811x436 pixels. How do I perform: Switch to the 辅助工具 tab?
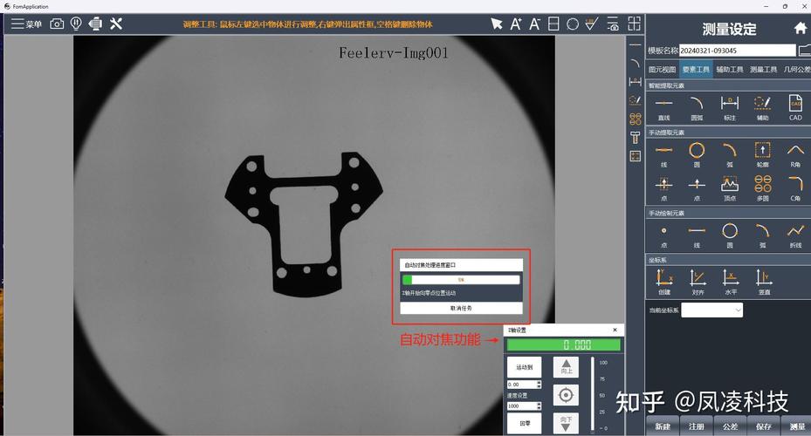[729, 69]
